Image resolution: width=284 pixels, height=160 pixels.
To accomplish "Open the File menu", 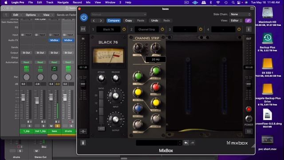I will [31, 2].
